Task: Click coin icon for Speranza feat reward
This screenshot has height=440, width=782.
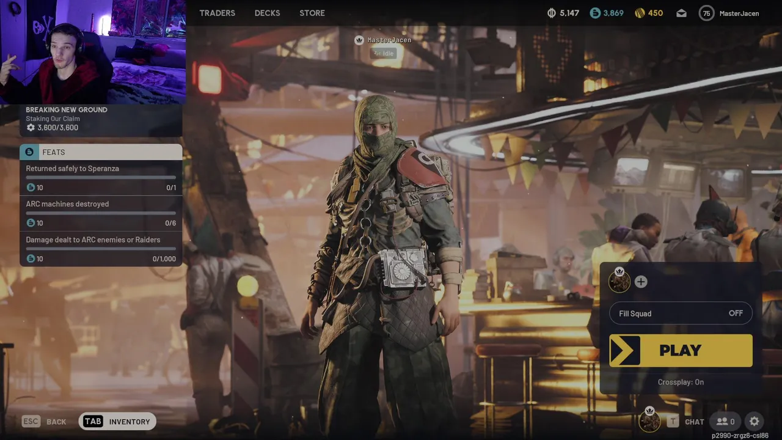Action: coord(31,188)
